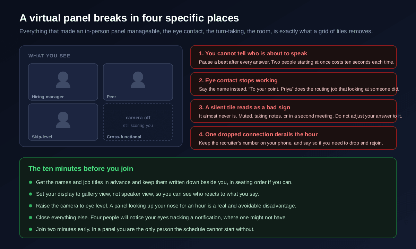Click the Skip-level avatar icon
This screenshot has height=249, width=416.
[x=63, y=120]
